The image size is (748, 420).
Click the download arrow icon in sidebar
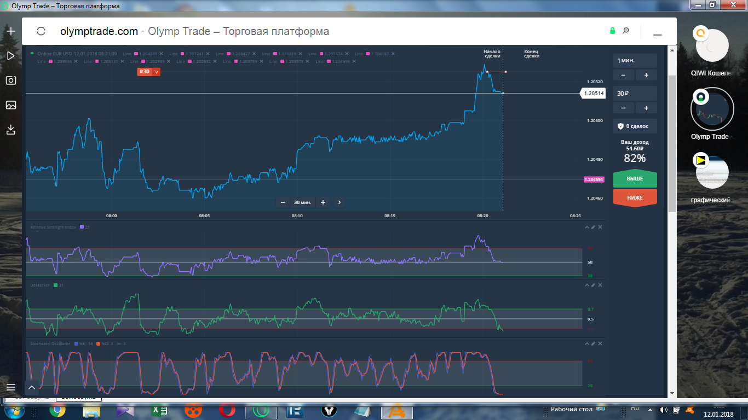(10, 130)
